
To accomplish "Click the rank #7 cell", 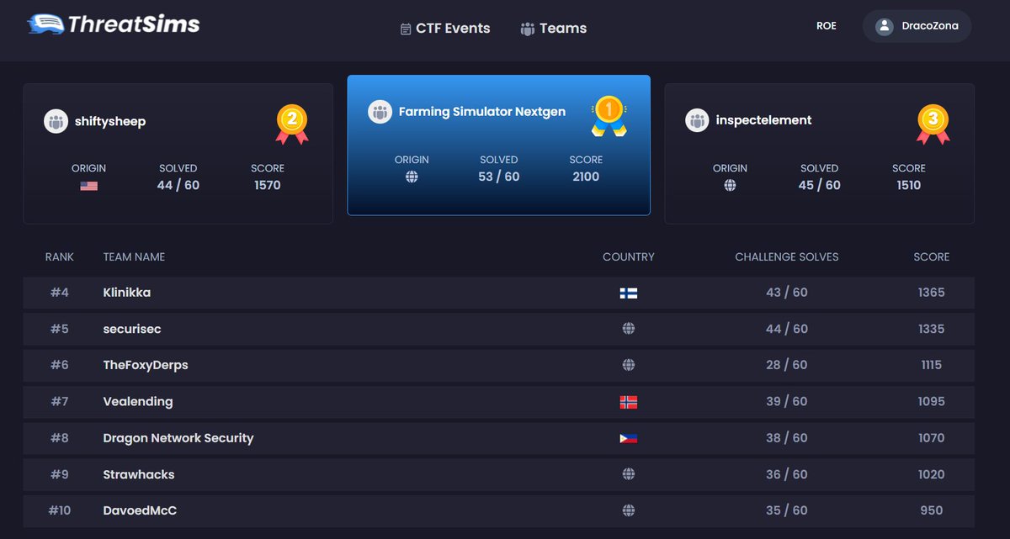I will coord(59,401).
